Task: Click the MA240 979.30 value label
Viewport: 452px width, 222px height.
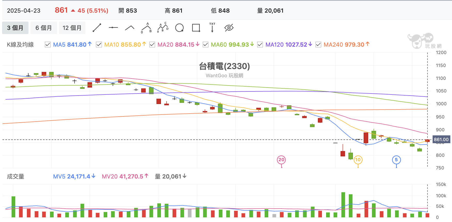Action: (346, 45)
